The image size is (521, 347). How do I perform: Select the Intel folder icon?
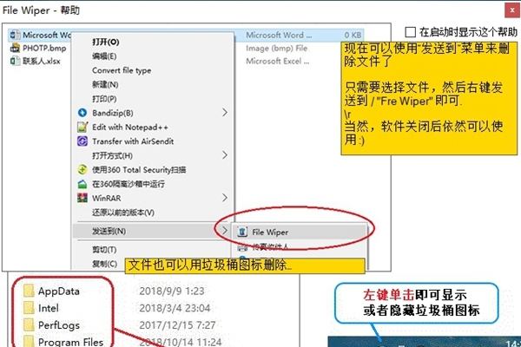29,308
